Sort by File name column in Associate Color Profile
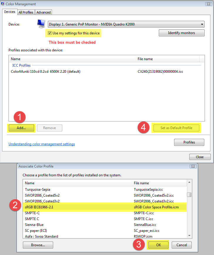The width and height of the screenshot is (214, 255). point(159,183)
